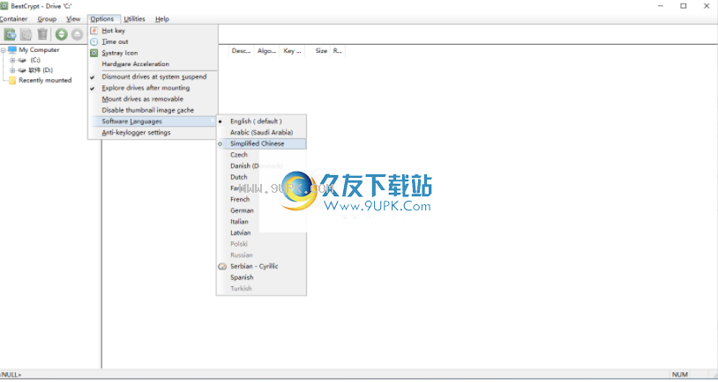
Task: Select English (default) language
Action: coord(261,121)
